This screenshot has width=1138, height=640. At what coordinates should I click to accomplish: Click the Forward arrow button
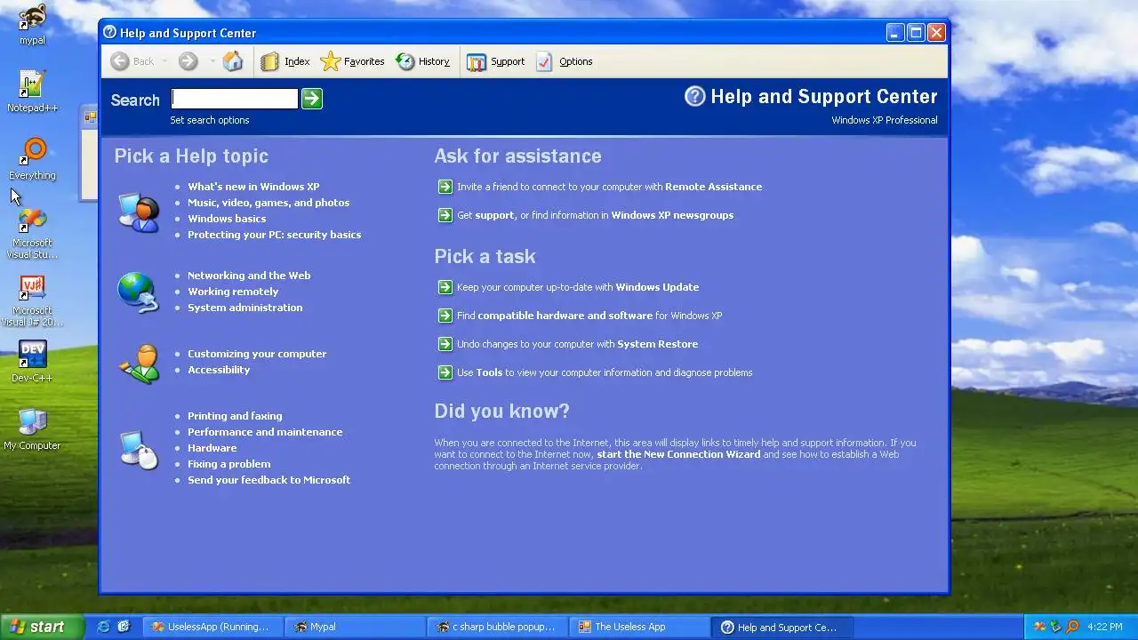point(188,61)
